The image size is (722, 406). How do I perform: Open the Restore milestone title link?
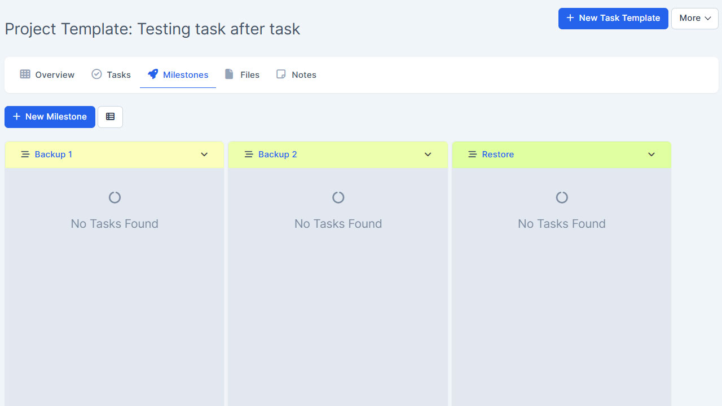coord(498,155)
